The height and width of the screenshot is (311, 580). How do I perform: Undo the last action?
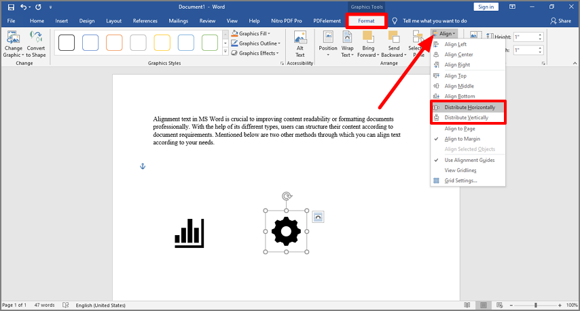point(23,7)
